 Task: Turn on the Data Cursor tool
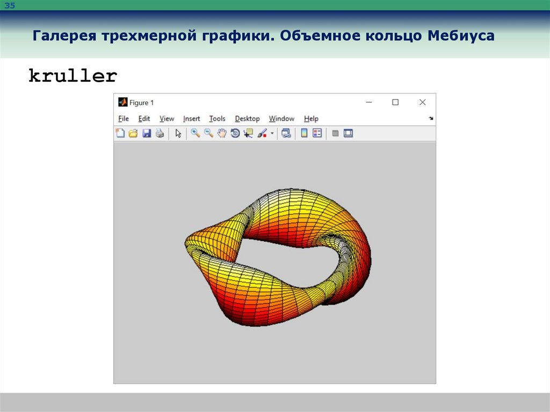tap(248, 133)
